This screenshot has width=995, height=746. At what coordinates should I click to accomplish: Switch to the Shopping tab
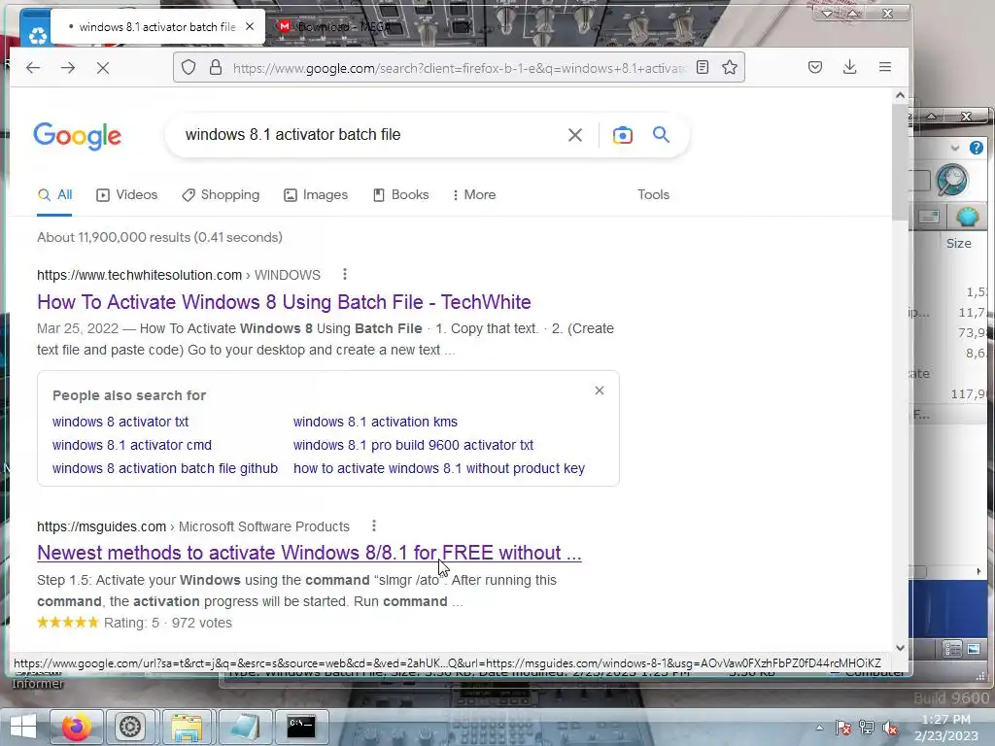(x=221, y=194)
